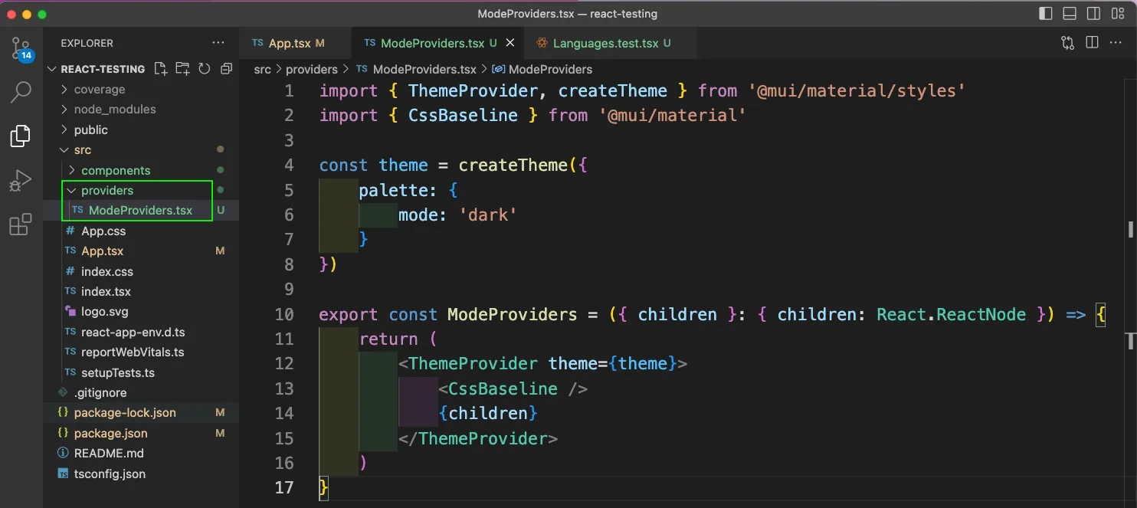Click the EXPLORER panel title
Image resolution: width=1137 pixels, height=508 pixels.
click(87, 44)
